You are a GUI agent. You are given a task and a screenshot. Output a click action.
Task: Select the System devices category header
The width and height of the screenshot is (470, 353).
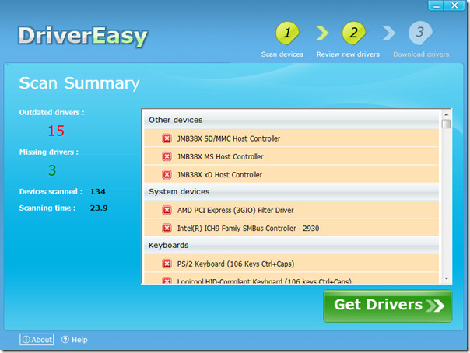click(x=291, y=191)
